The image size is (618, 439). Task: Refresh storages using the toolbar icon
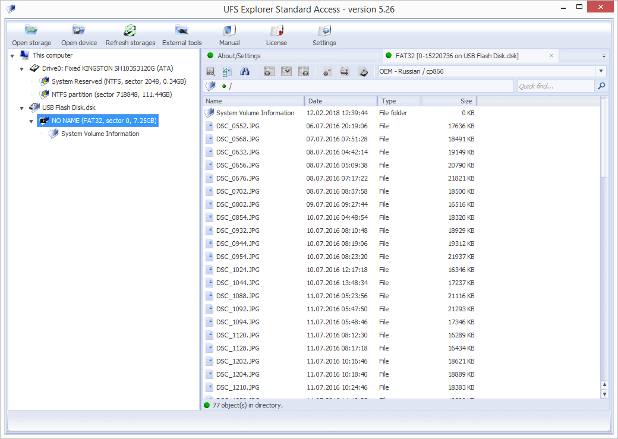click(130, 31)
